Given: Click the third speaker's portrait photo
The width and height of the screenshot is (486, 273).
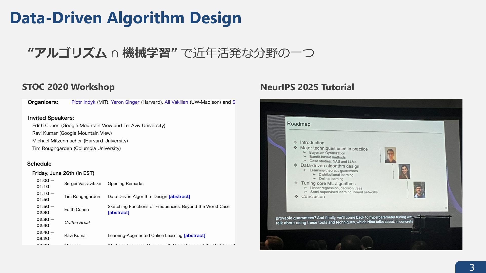Looking at the screenshot, I should click(419, 190).
